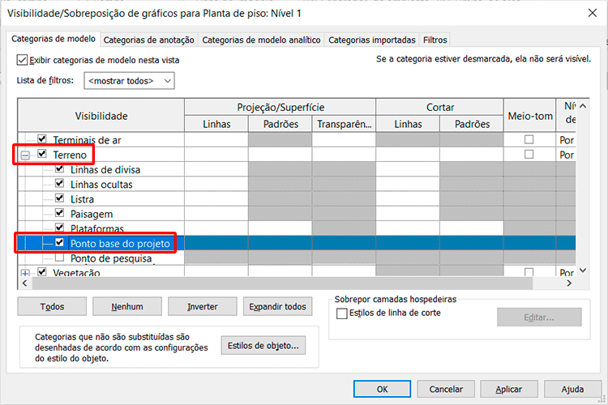Click projection Linhas column header
This screenshot has width=608, height=405.
pos(216,124)
